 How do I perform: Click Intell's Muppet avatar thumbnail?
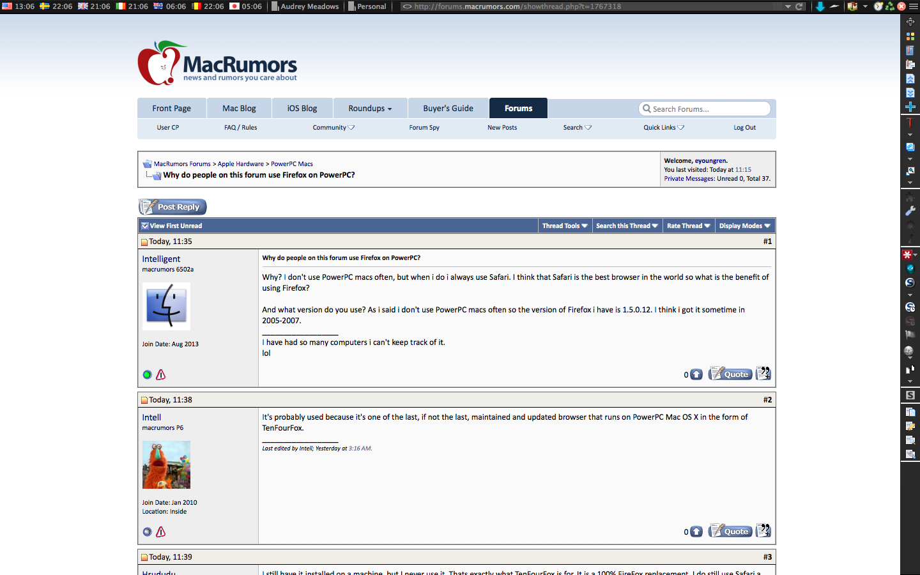(166, 464)
